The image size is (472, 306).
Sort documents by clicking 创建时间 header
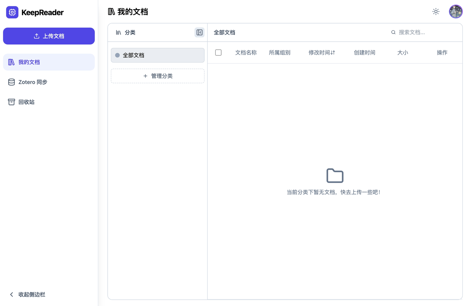364,52
